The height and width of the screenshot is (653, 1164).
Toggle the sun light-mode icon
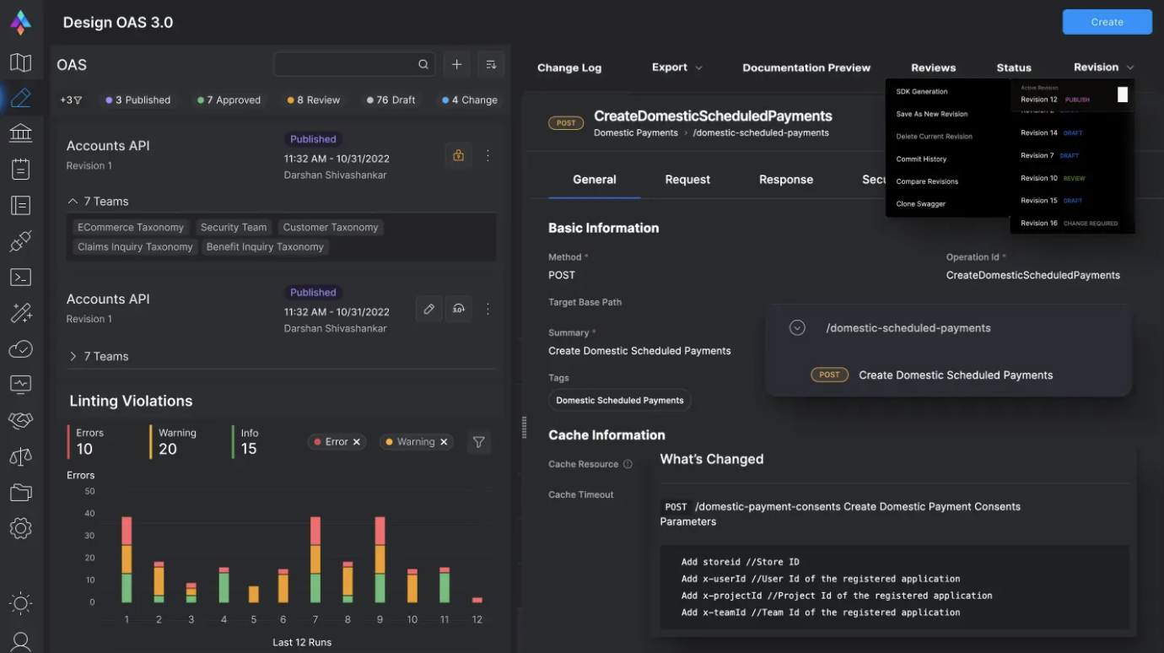(x=21, y=603)
